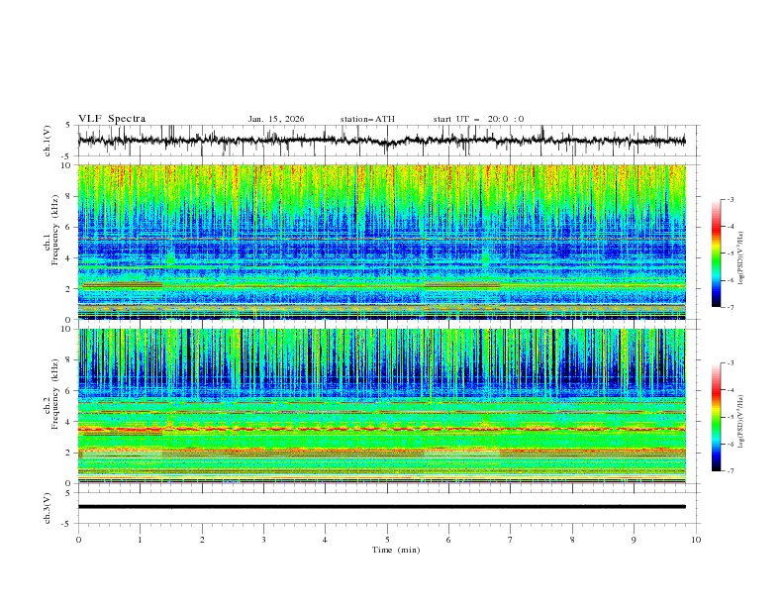Viewport: 784px width, 606px height.
Task: Click the red 3.5 kHz band in ch.2 spectrogram
Action: [x=382, y=429]
